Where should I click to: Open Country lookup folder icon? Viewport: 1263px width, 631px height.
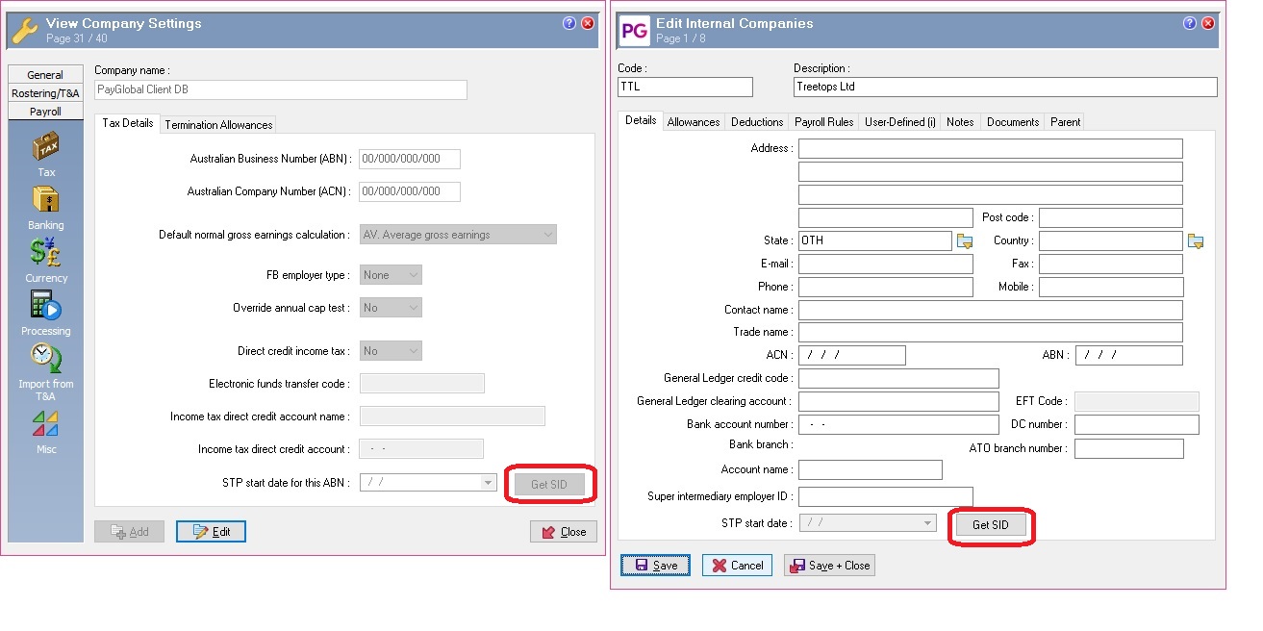[x=1196, y=241]
